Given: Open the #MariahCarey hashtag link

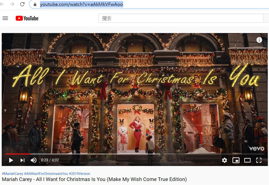Looking at the screenshot, I should click(13, 174).
